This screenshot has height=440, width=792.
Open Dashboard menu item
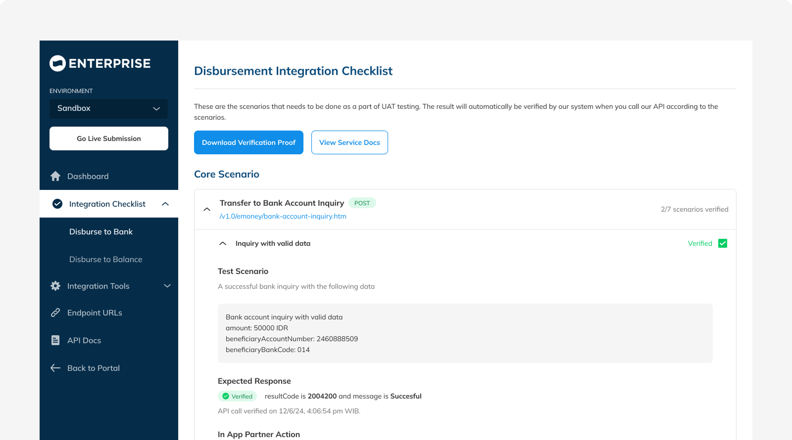pyautogui.click(x=109, y=176)
